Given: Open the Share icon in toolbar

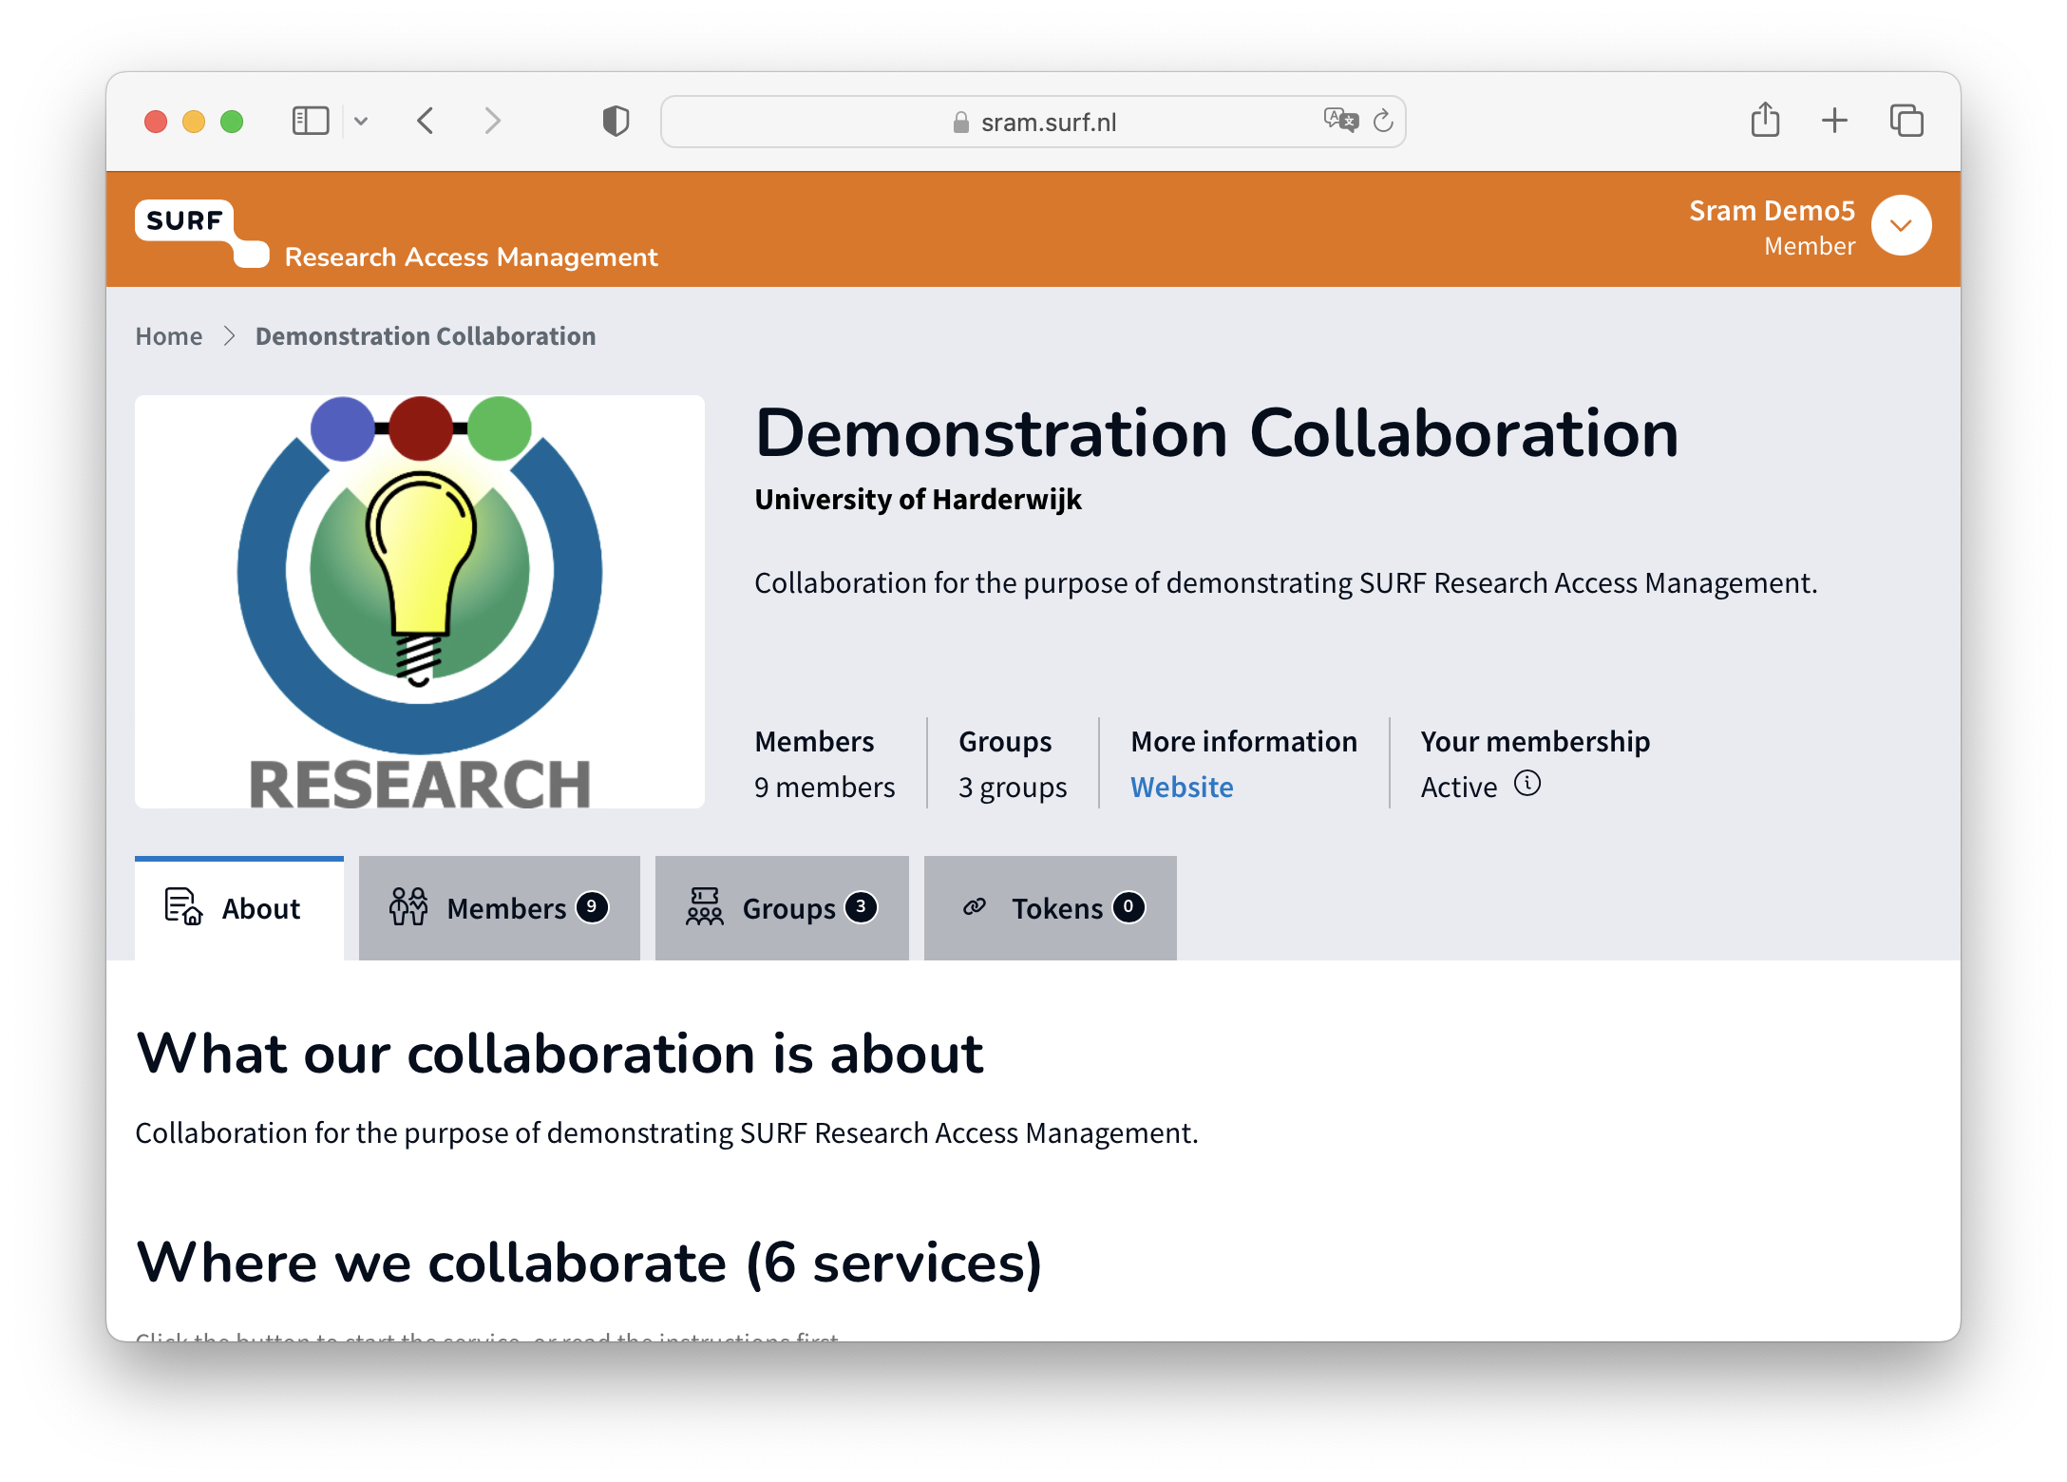Looking at the screenshot, I should pyautogui.click(x=1765, y=120).
